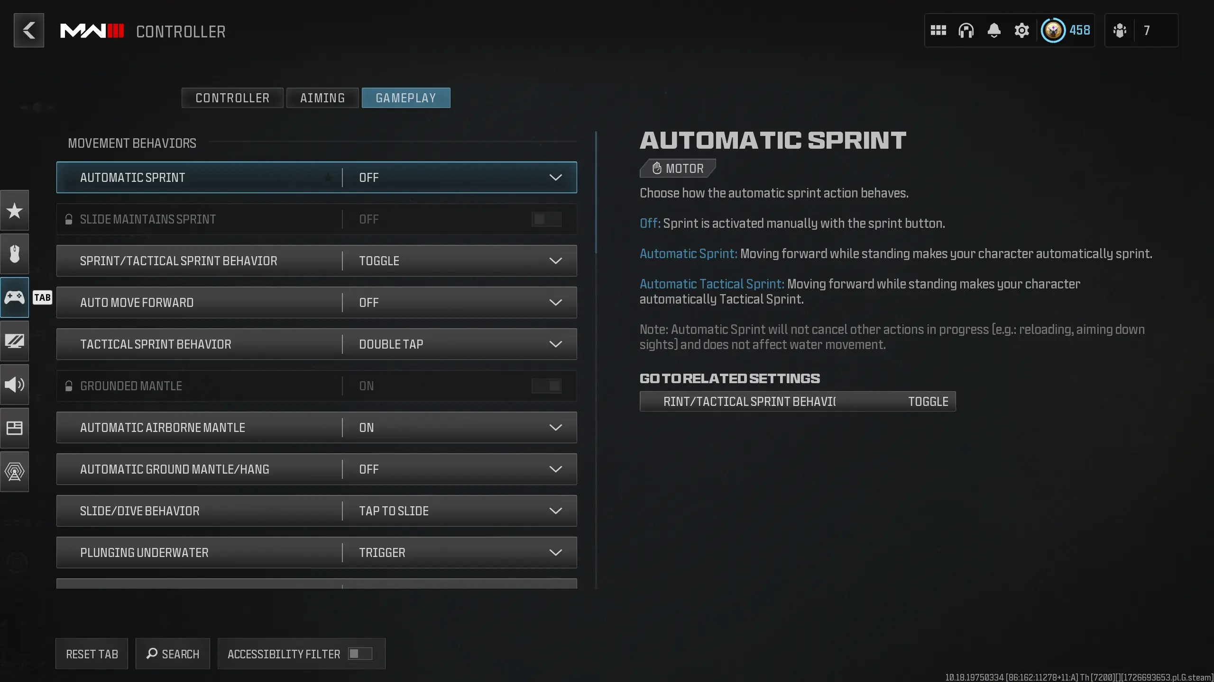Toggle the Grounded Mantle switch
The width and height of the screenshot is (1214, 682).
pos(546,385)
